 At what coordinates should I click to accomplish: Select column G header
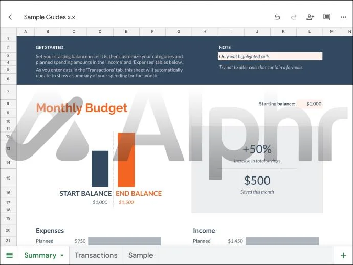[179, 32]
